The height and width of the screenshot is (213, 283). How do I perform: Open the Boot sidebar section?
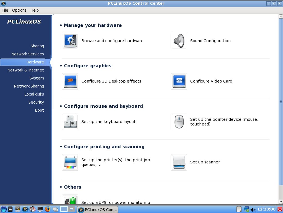39,110
